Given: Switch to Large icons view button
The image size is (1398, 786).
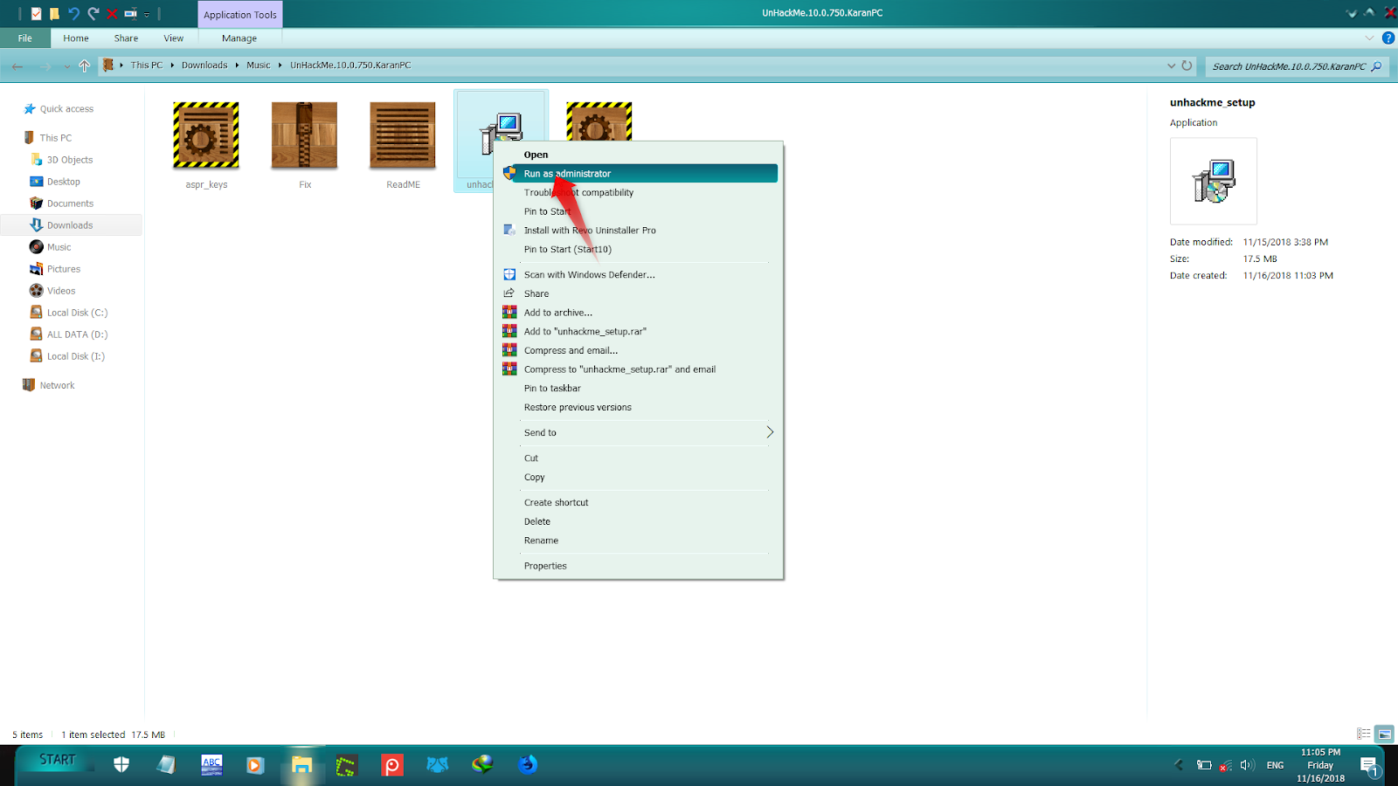Looking at the screenshot, I should (x=1384, y=734).
